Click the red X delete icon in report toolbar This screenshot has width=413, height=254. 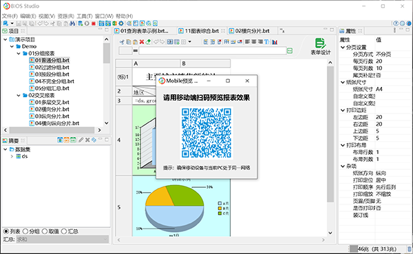tap(142, 42)
